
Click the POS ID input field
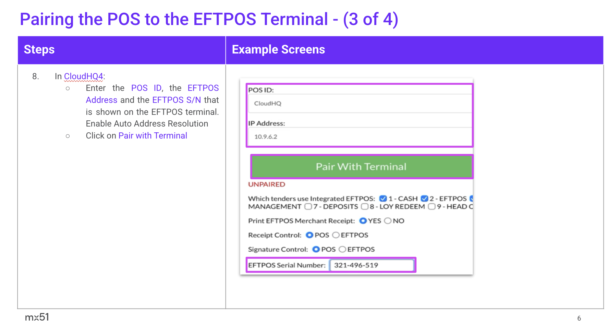[360, 104]
